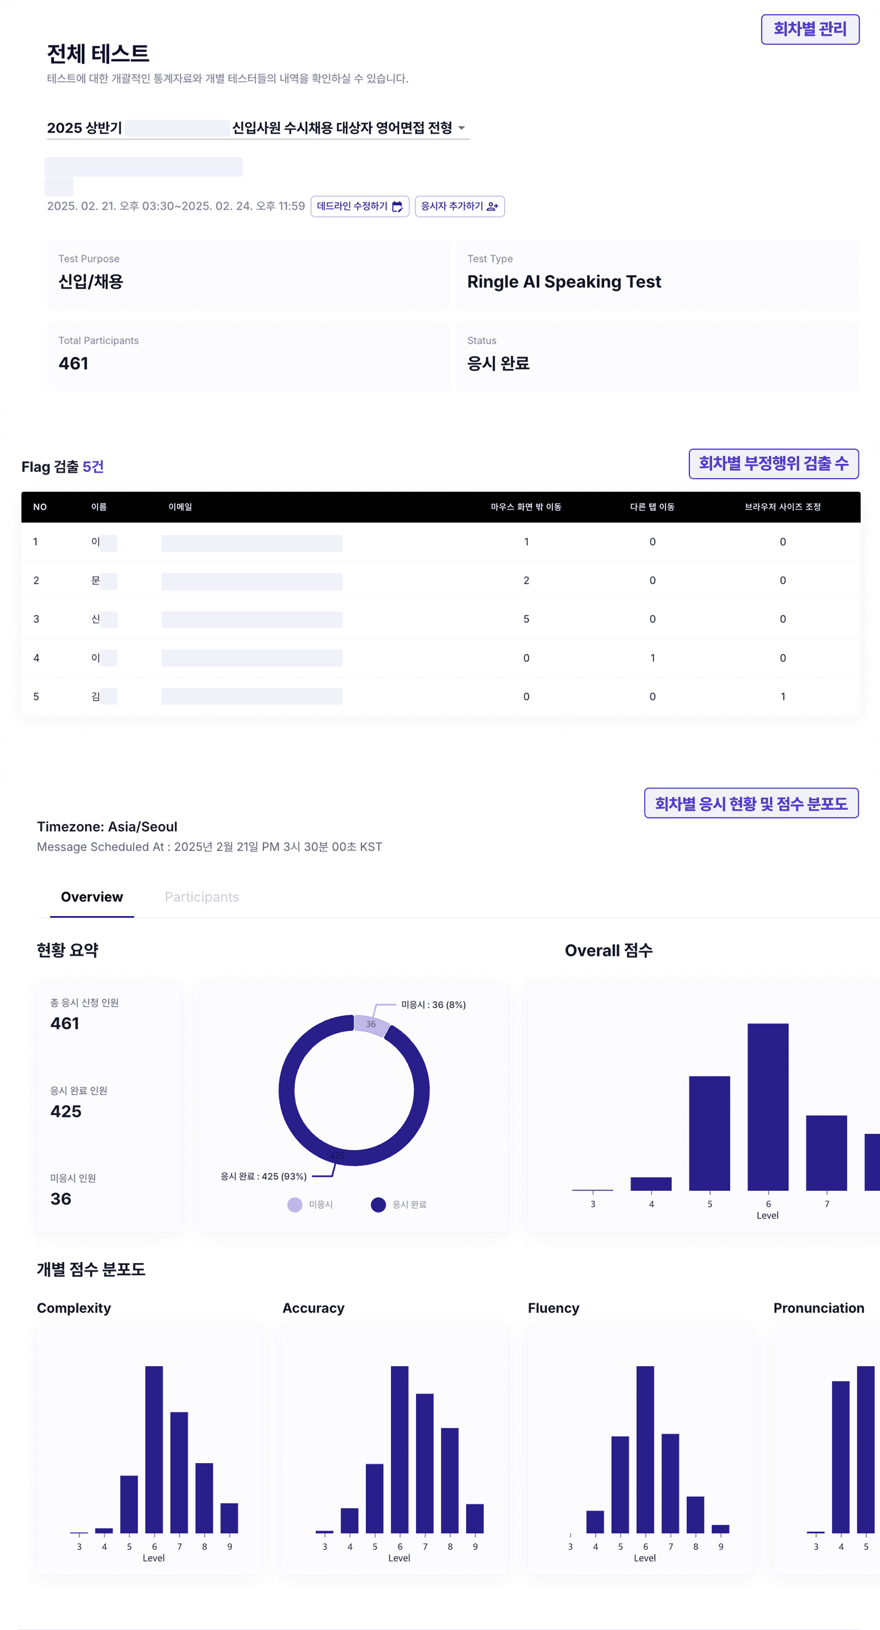The height and width of the screenshot is (1630, 880).
Task: Switch to the Participants tab
Action: tap(202, 897)
